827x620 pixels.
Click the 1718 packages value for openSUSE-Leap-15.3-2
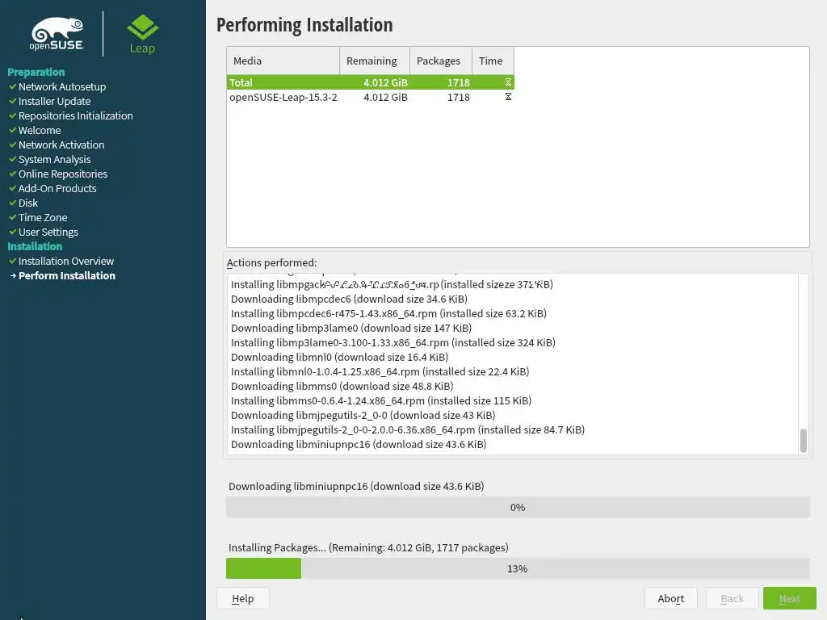tap(459, 98)
